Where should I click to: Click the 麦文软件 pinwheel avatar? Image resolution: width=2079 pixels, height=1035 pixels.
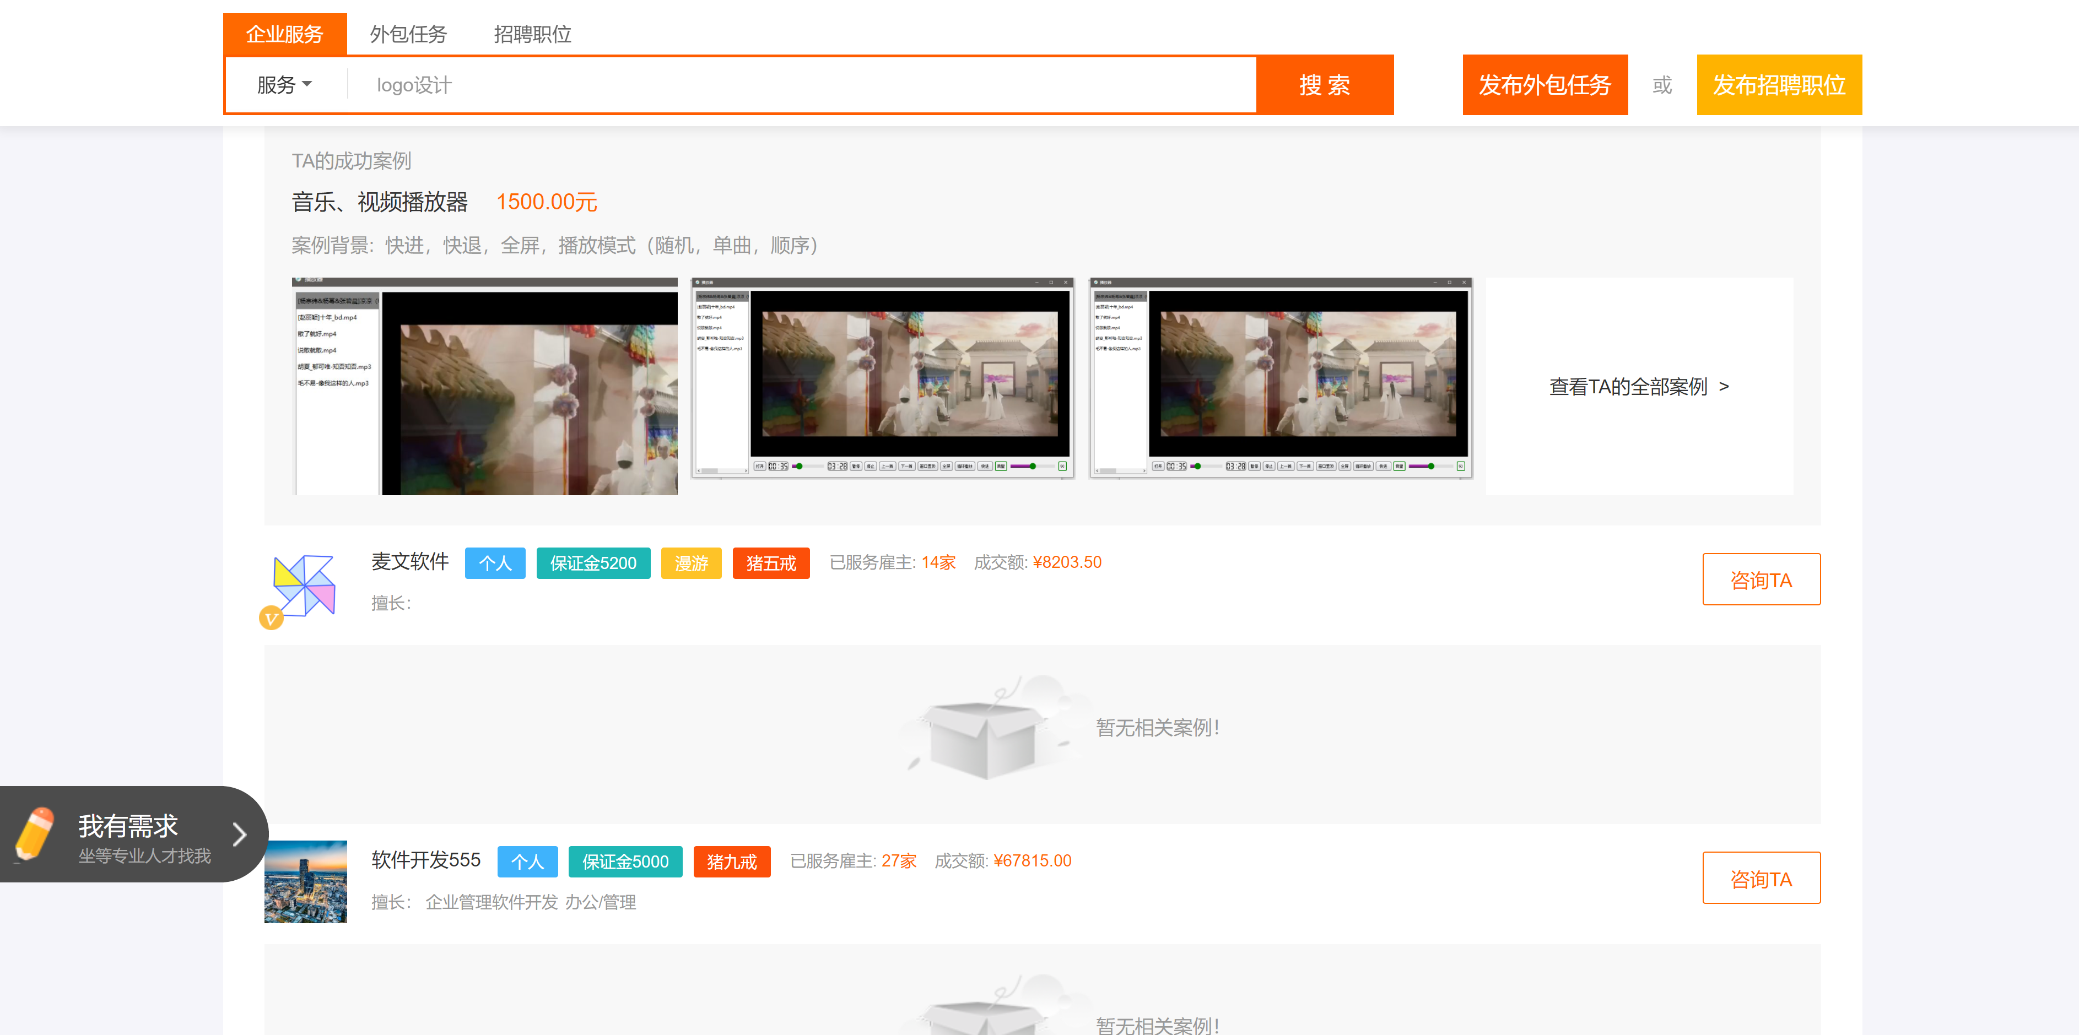click(x=304, y=586)
